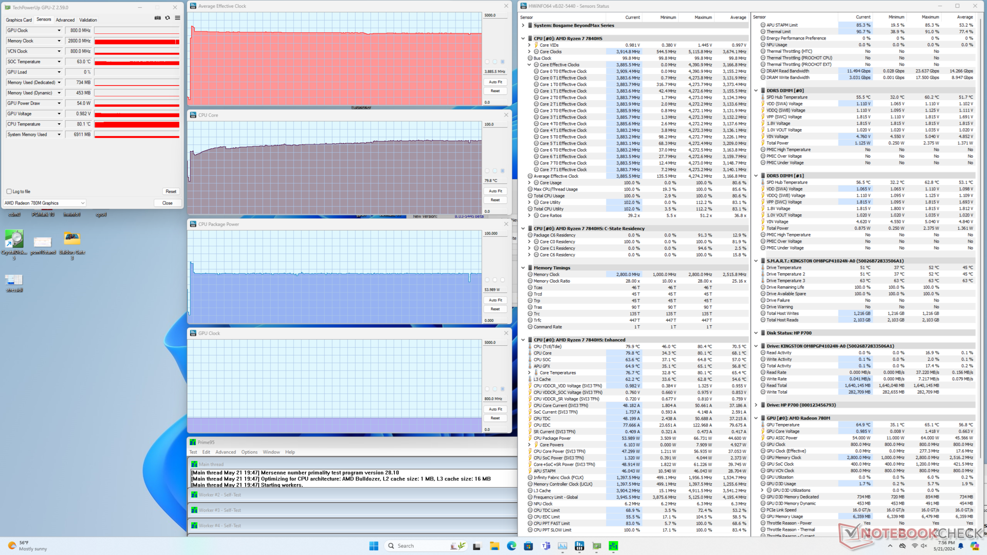The height and width of the screenshot is (555, 987).
Task: Click the GPU-Z refresh icon
Action: (x=168, y=18)
